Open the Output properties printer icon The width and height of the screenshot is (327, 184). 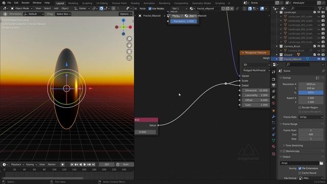pyautogui.click(x=274, y=85)
